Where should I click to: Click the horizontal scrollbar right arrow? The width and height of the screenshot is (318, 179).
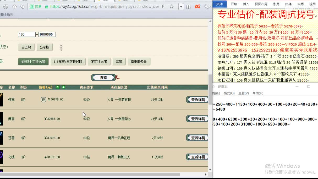pyautogui.click(x=206, y=174)
